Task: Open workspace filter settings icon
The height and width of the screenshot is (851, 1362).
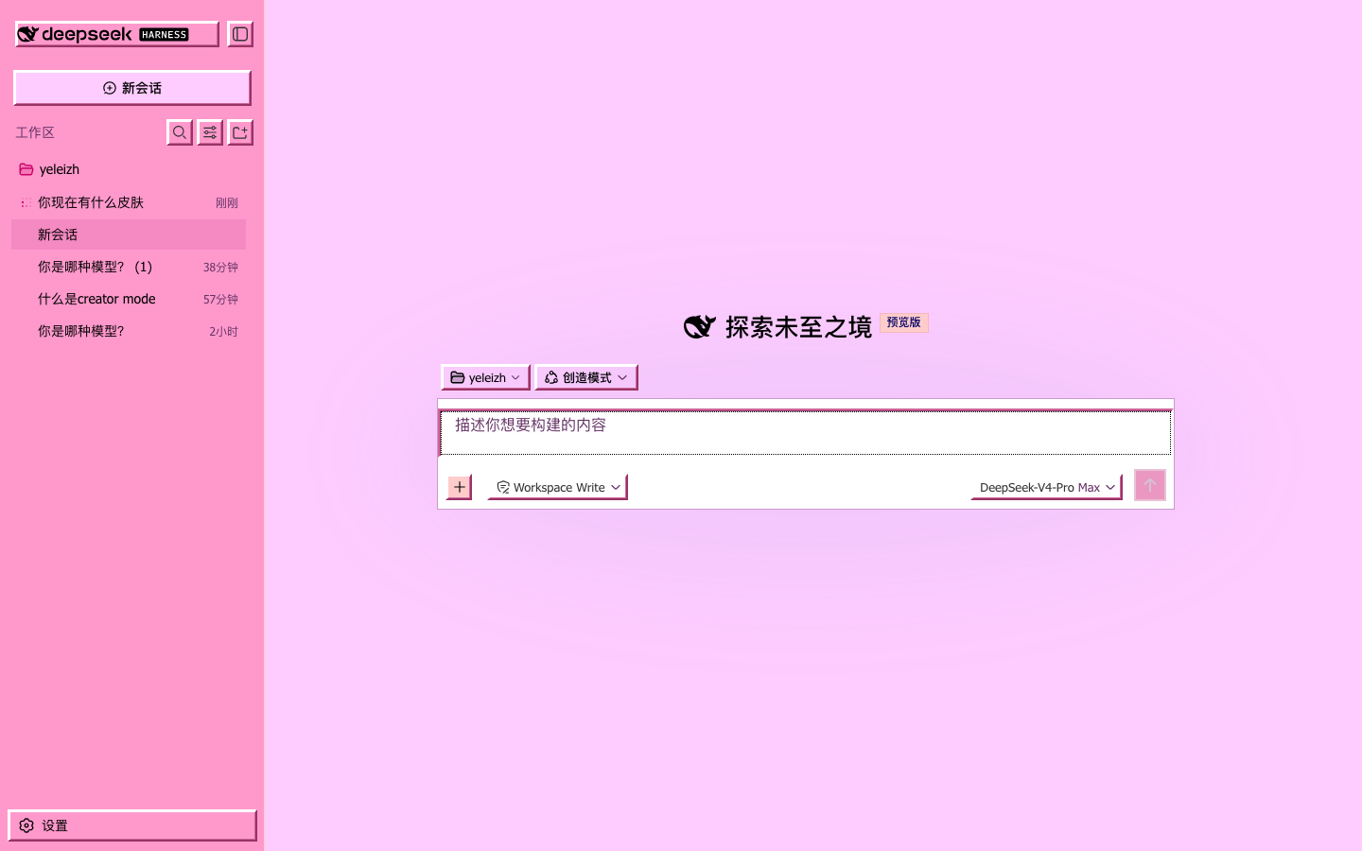Action: tap(210, 132)
